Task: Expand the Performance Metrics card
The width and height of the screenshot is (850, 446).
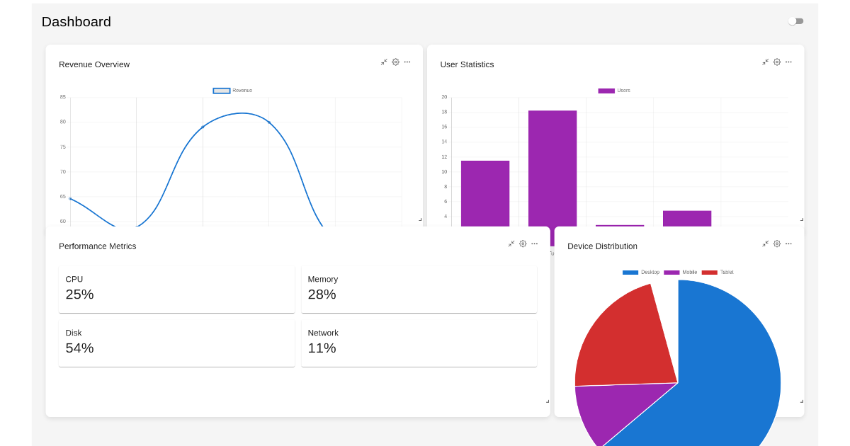Action: click(x=511, y=243)
